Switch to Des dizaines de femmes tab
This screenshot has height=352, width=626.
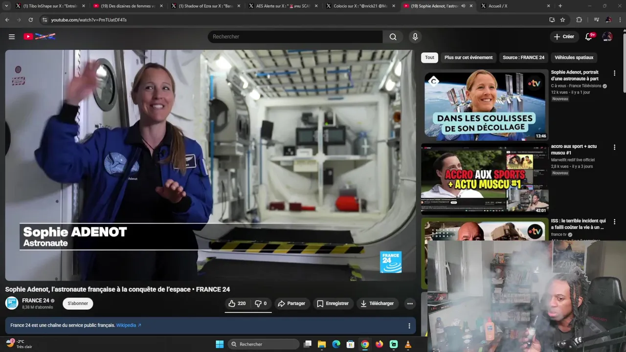tap(127, 6)
